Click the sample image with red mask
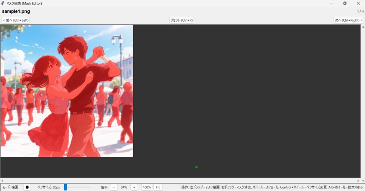This screenshot has width=365, height=191. [x=67, y=91]
